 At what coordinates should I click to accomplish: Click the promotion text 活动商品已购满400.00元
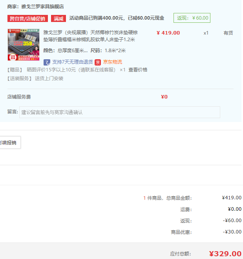(97, 18)
